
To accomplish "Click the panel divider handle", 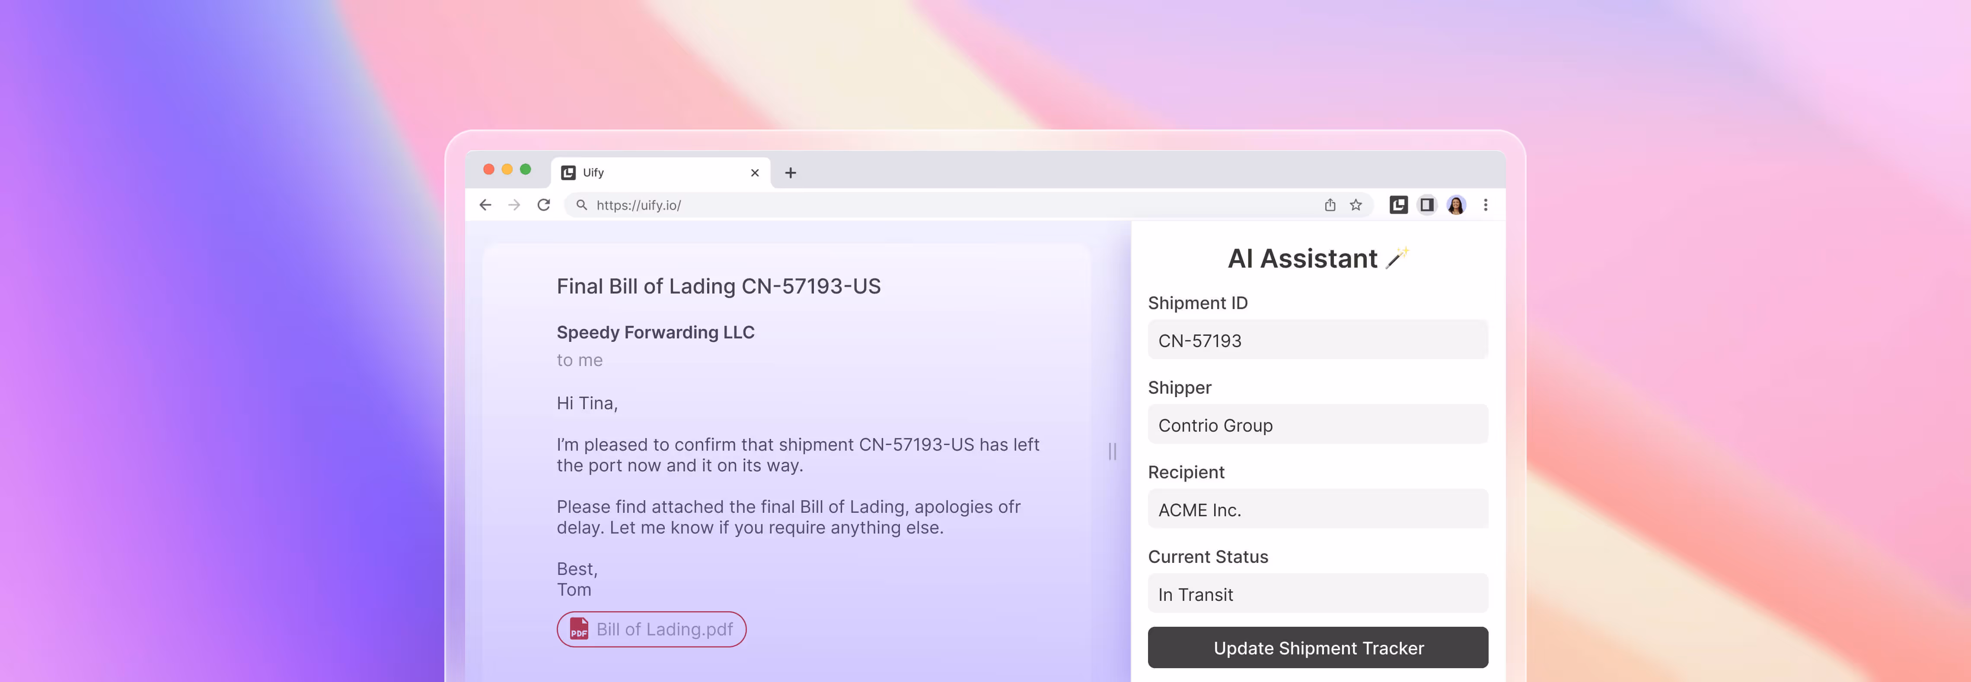I will 1113,452.
